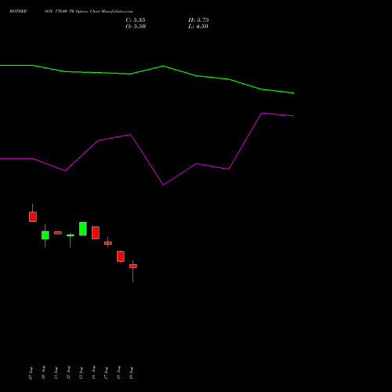Click the 12 Aug date label
The height and width of the screenshot is (392, 392).
(68, 372)
